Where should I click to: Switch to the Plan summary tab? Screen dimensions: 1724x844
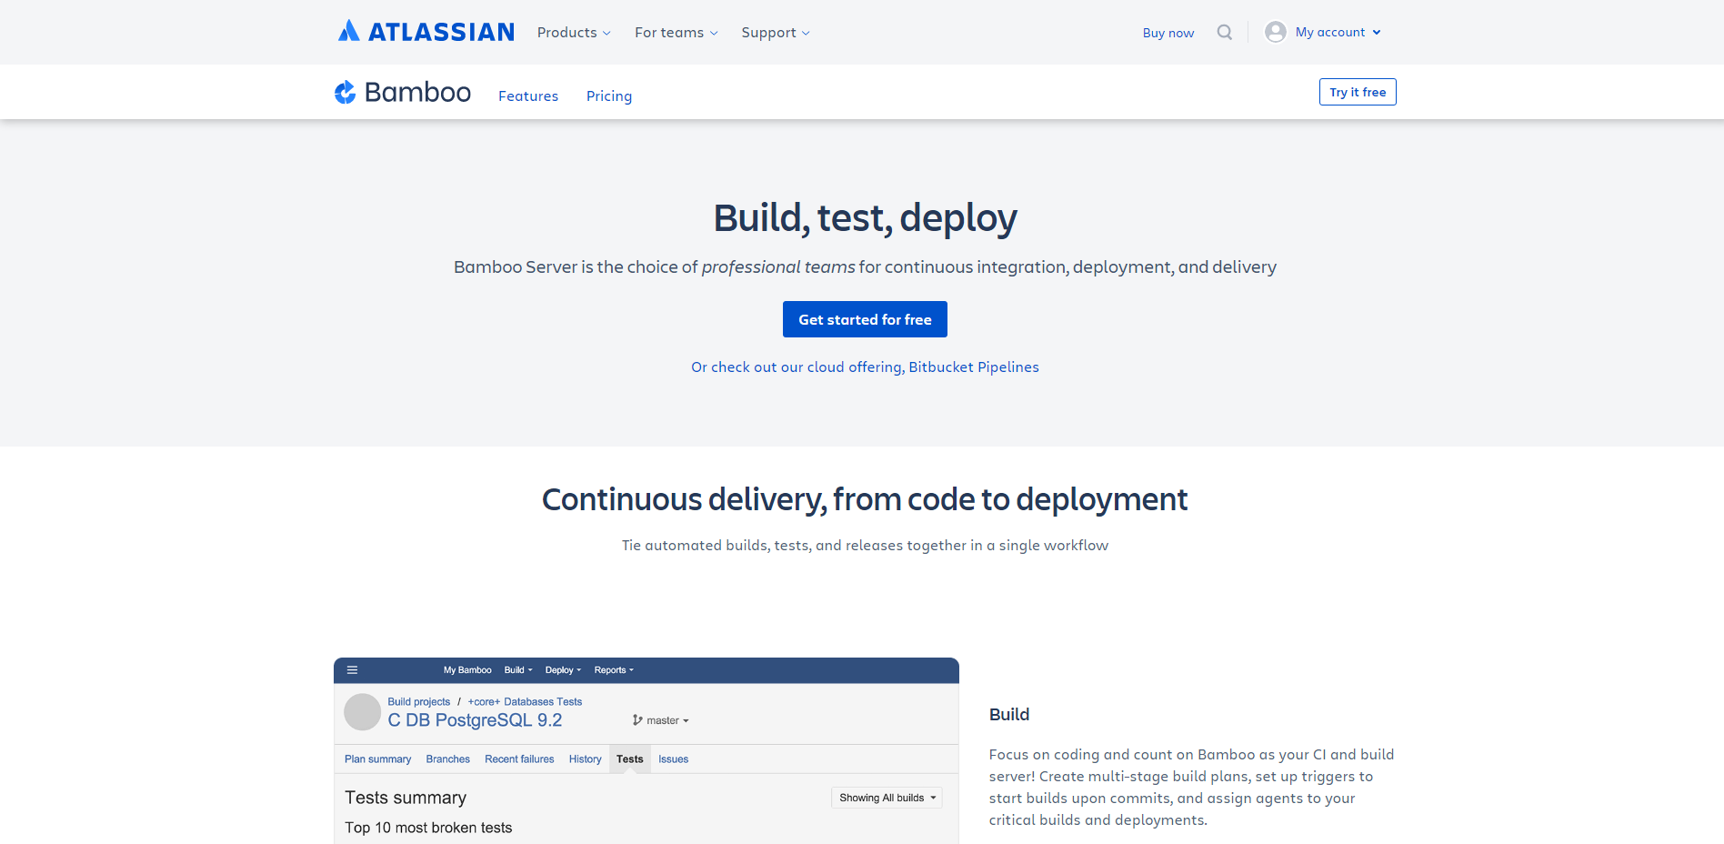[377, 759]
